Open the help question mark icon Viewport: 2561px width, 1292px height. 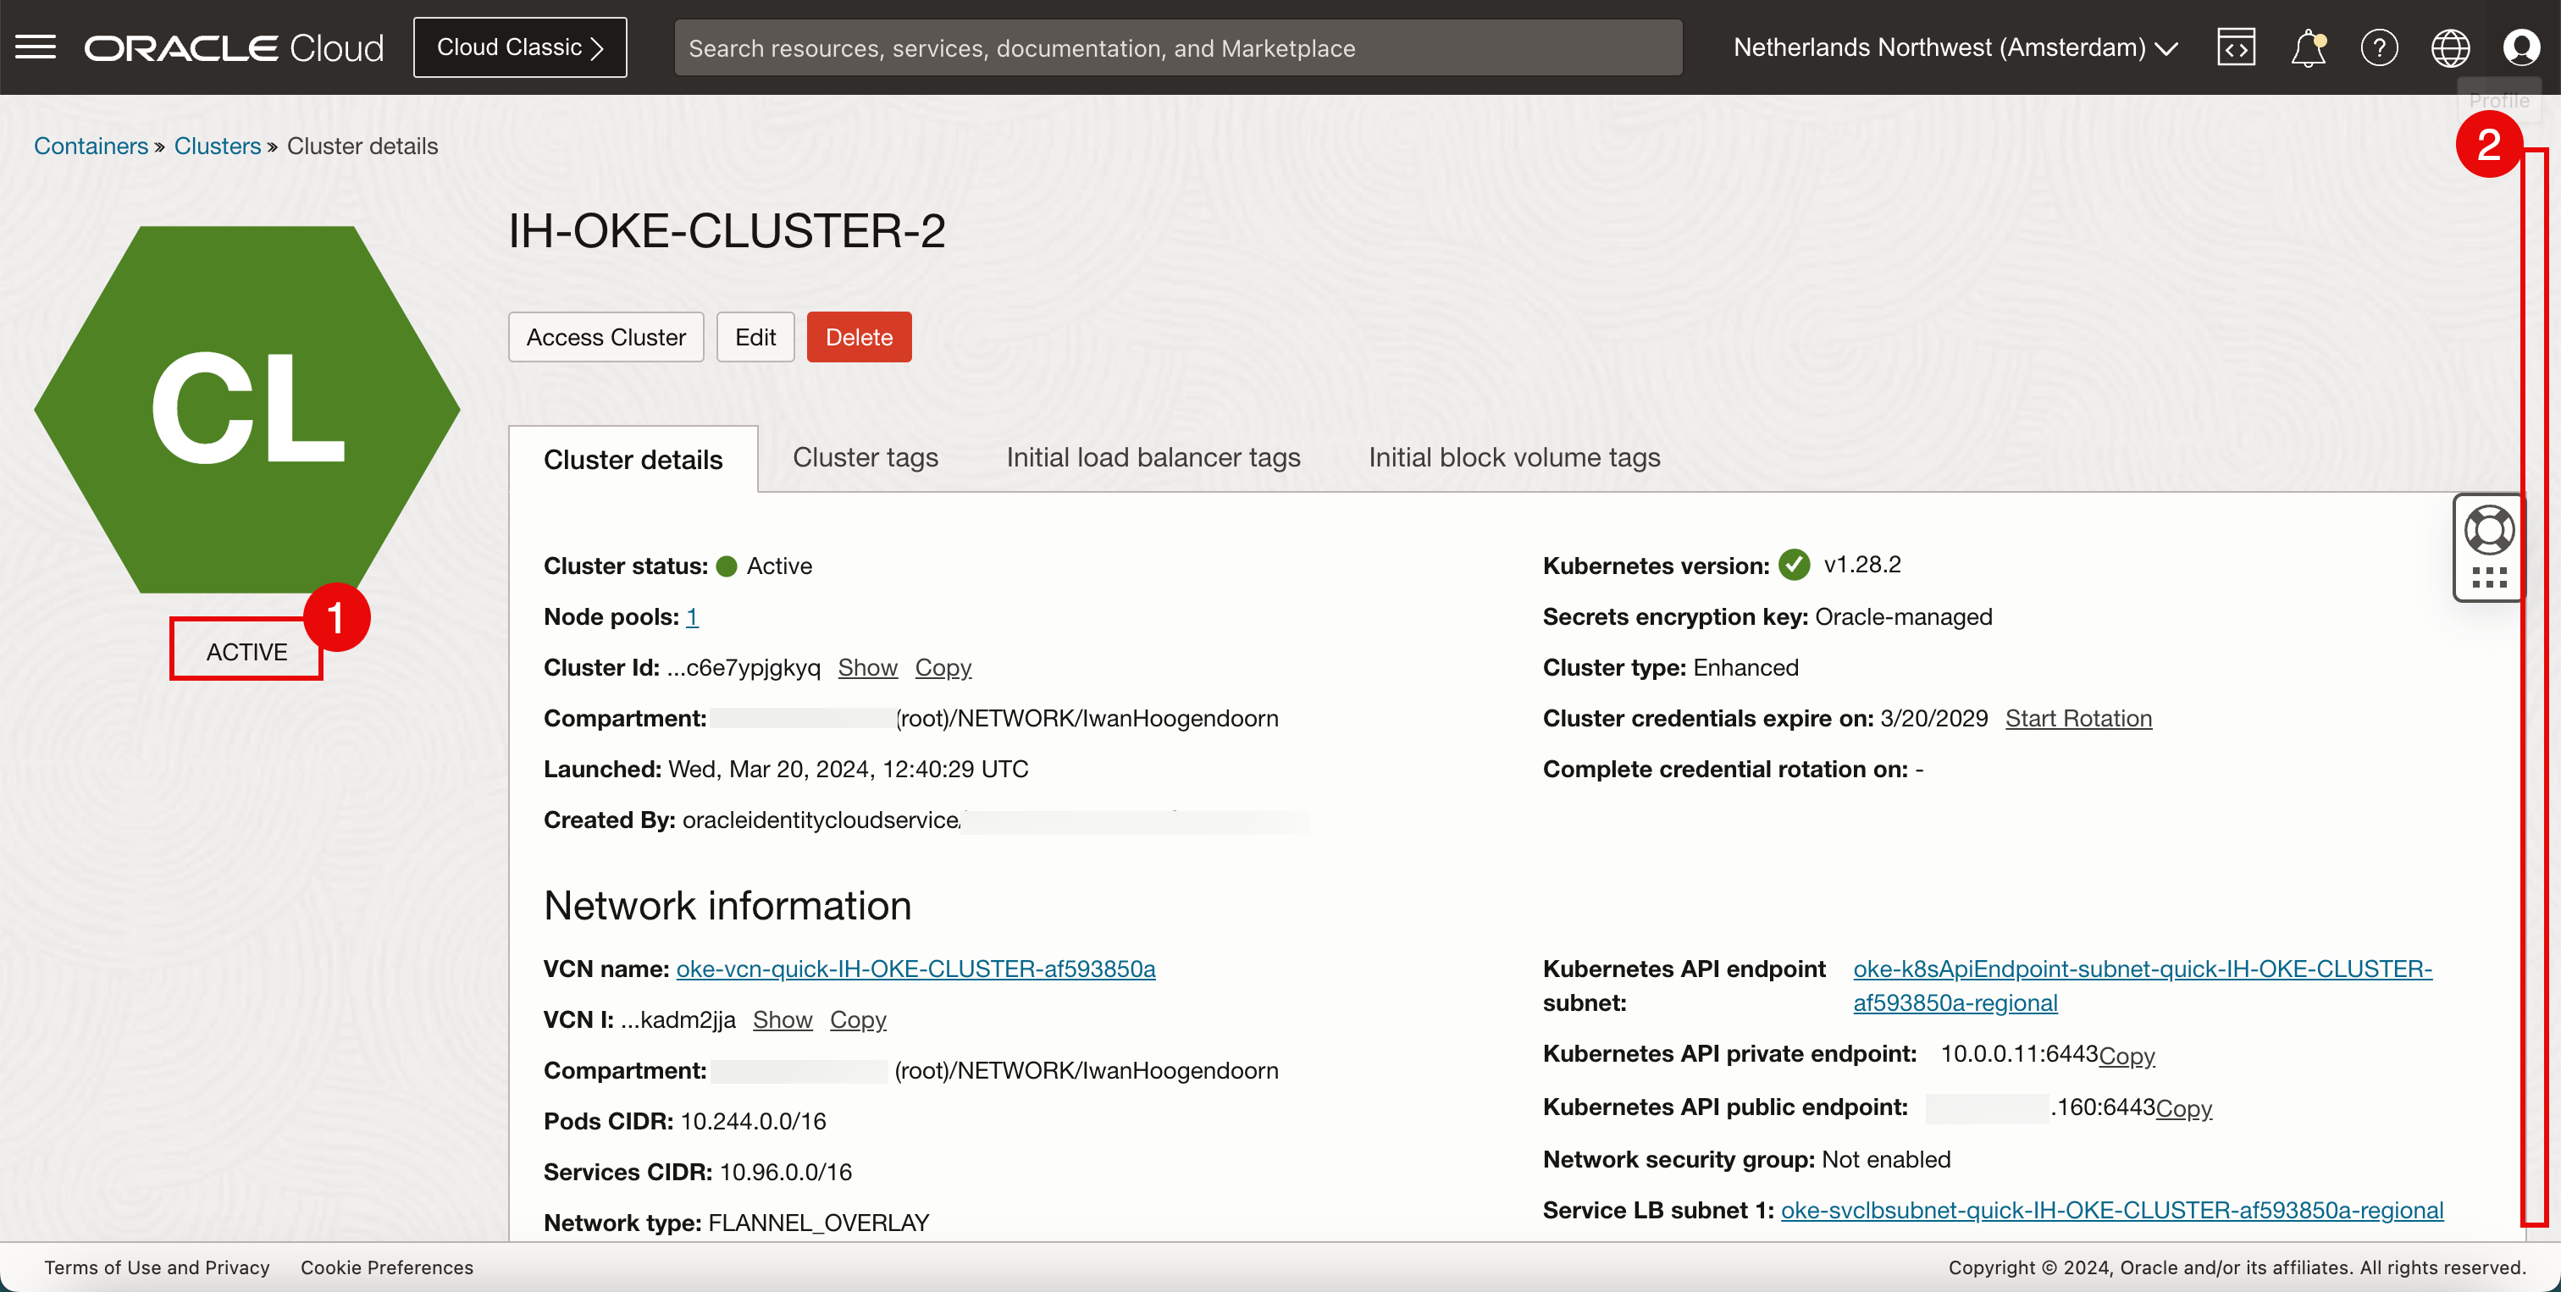click(x=2379, y=47)
